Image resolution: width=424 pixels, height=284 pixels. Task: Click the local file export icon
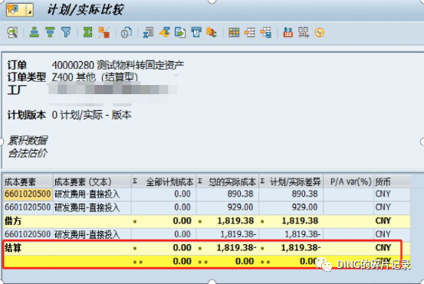[180, 33]
